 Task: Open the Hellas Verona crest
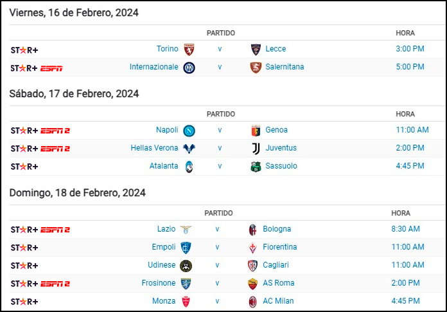click(x=189, y=149)
